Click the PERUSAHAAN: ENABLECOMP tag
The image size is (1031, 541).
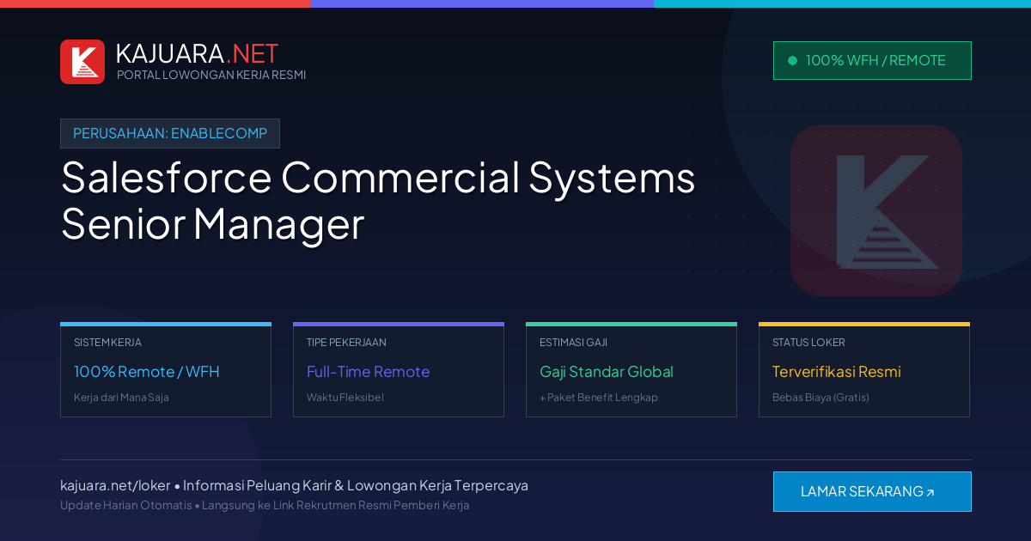coord(170,134)
